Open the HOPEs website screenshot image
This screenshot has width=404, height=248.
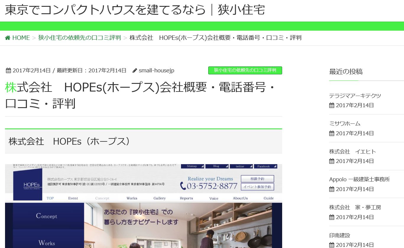click(143, 206)
